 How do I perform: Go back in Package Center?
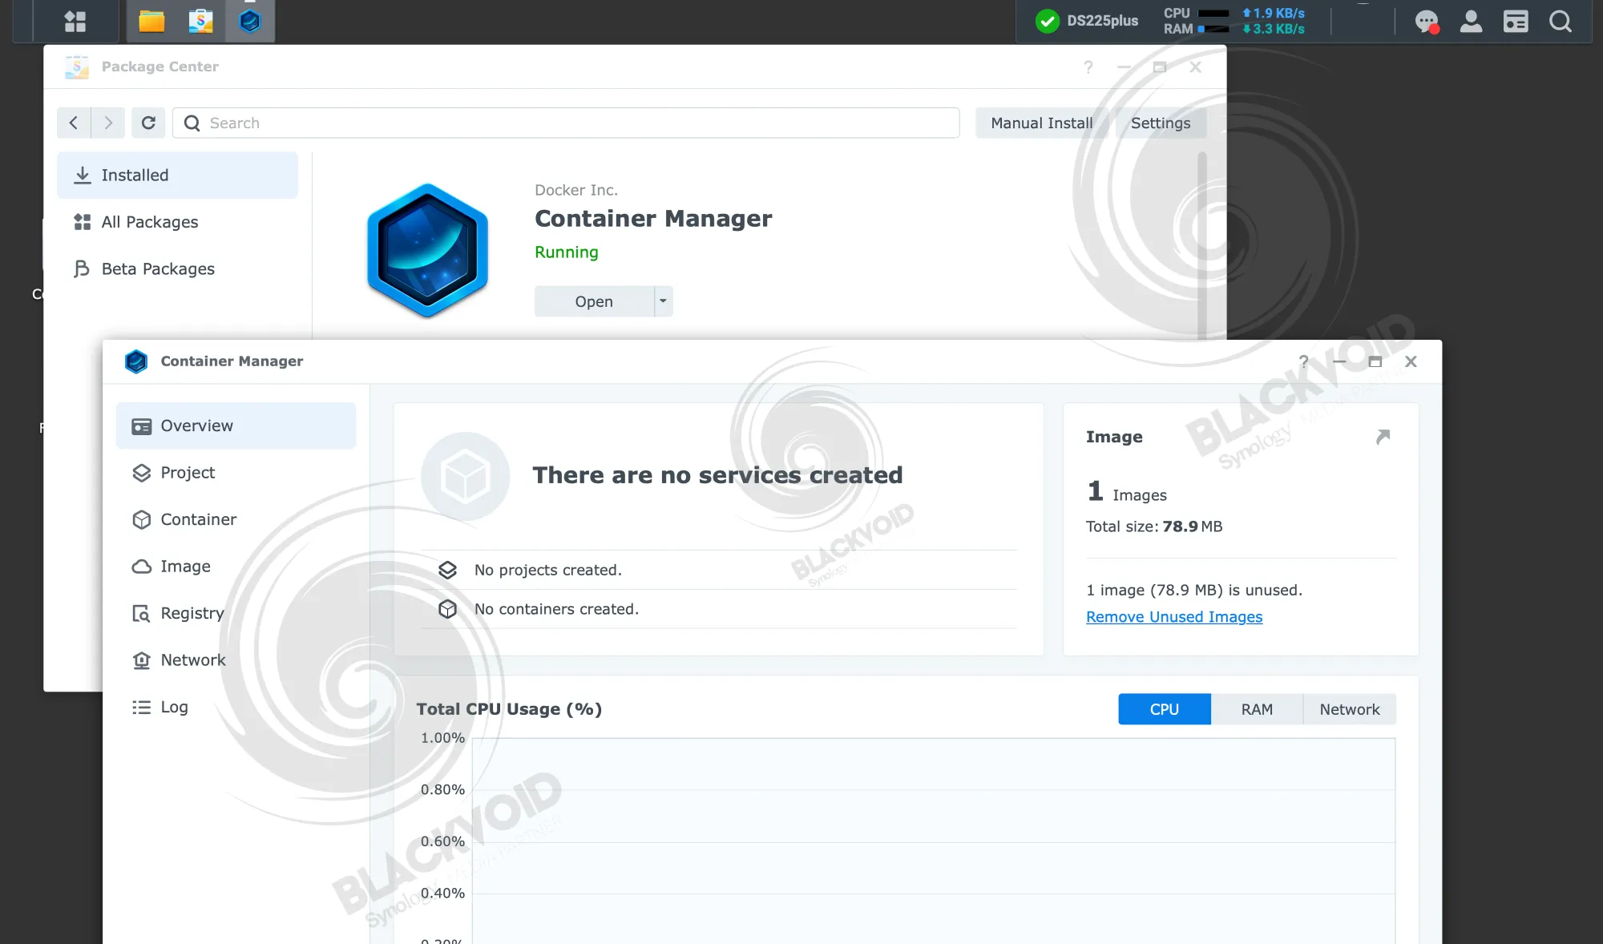(74, 123)
